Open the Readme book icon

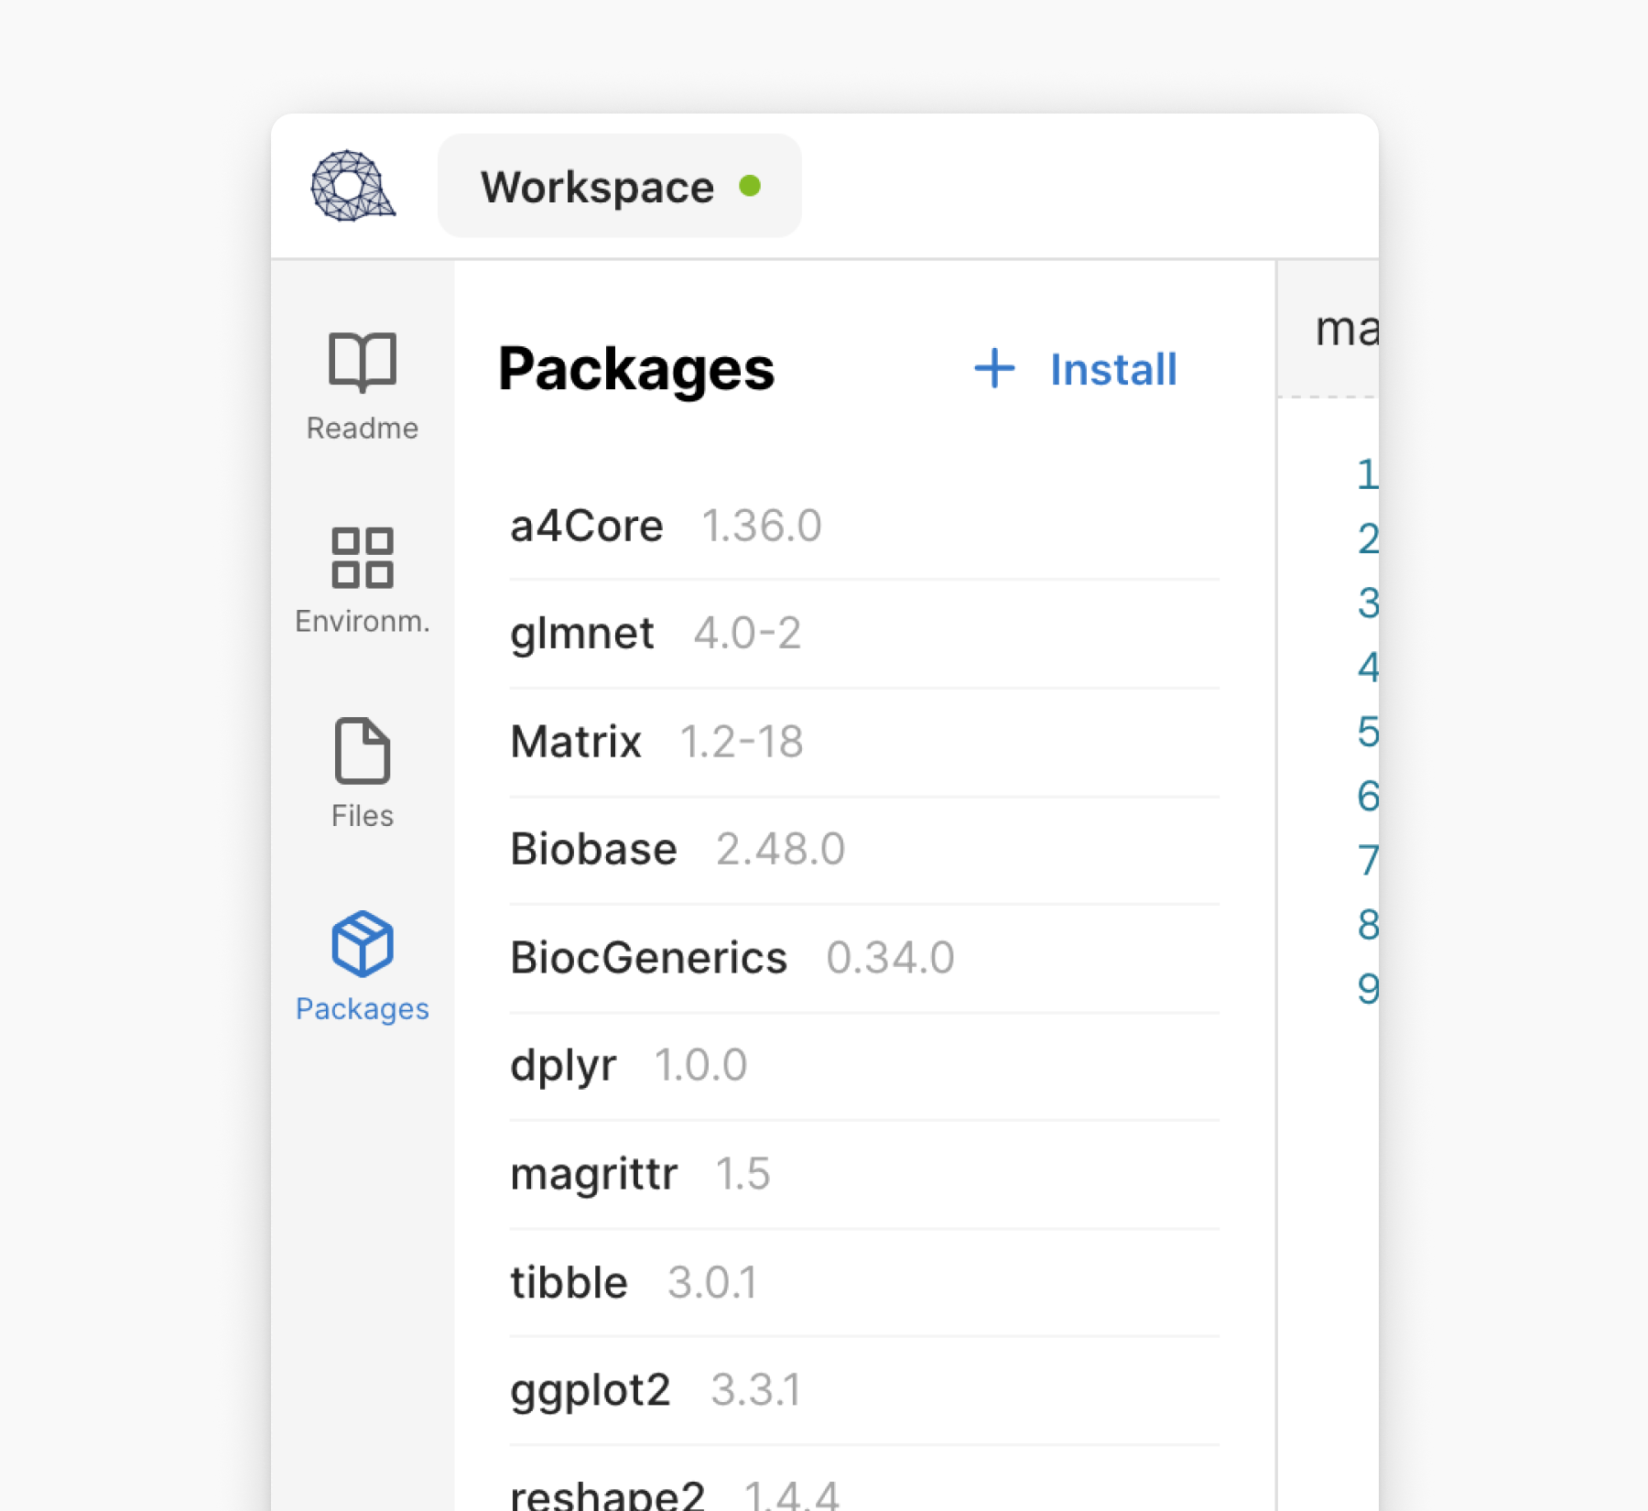coord(363,363)
